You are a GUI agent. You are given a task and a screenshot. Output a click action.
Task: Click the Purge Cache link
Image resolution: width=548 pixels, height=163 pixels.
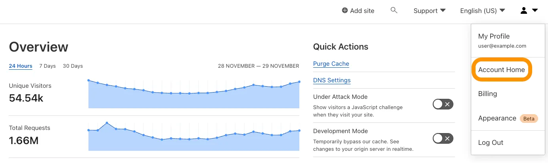(x=331, y=64)
